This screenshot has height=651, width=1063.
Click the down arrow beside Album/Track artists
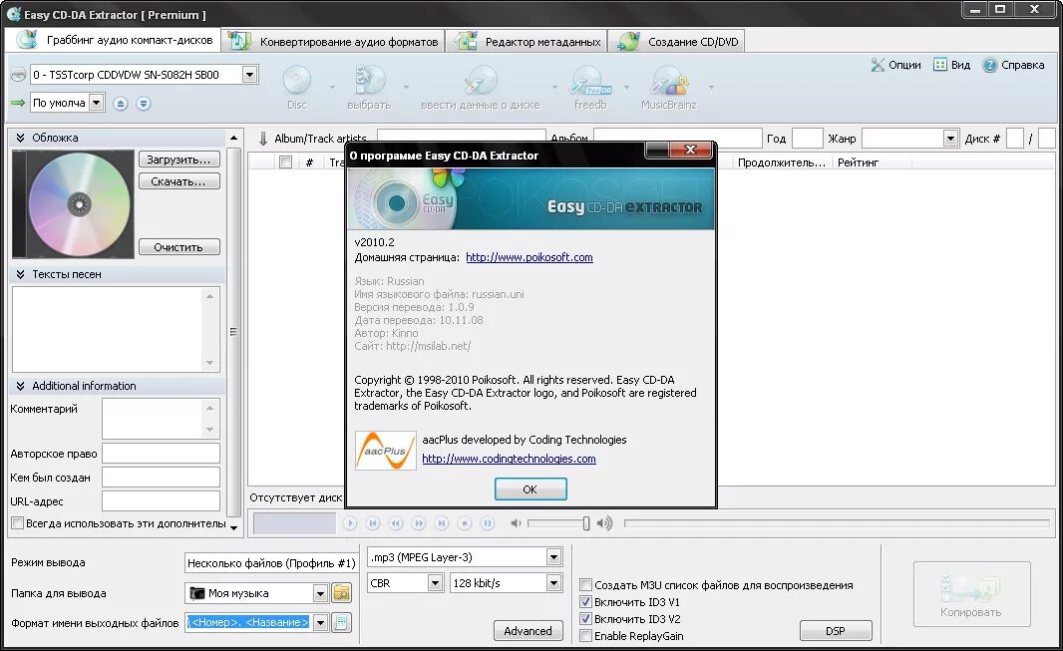click(263, 139)
